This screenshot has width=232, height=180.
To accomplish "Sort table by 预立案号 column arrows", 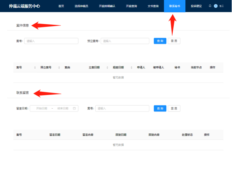I will (x=59, y=67).
